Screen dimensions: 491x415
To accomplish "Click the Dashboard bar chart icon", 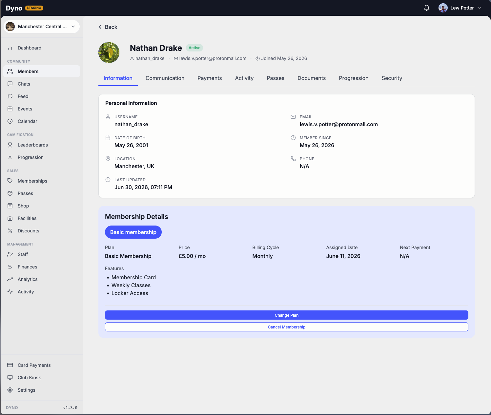I will [x=10, y=48].
